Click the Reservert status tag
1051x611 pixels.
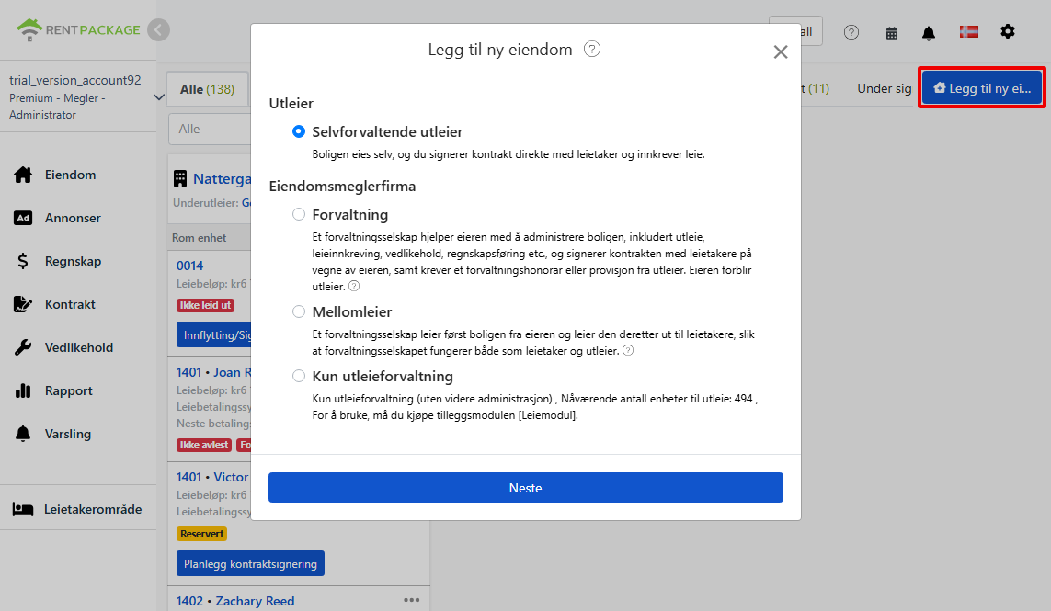201,534
